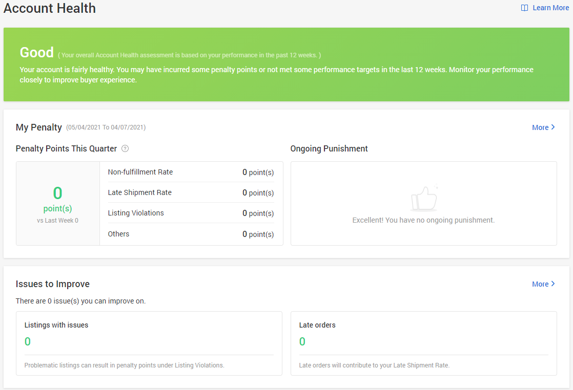Select the Others penalty row label

coord(118,234)
